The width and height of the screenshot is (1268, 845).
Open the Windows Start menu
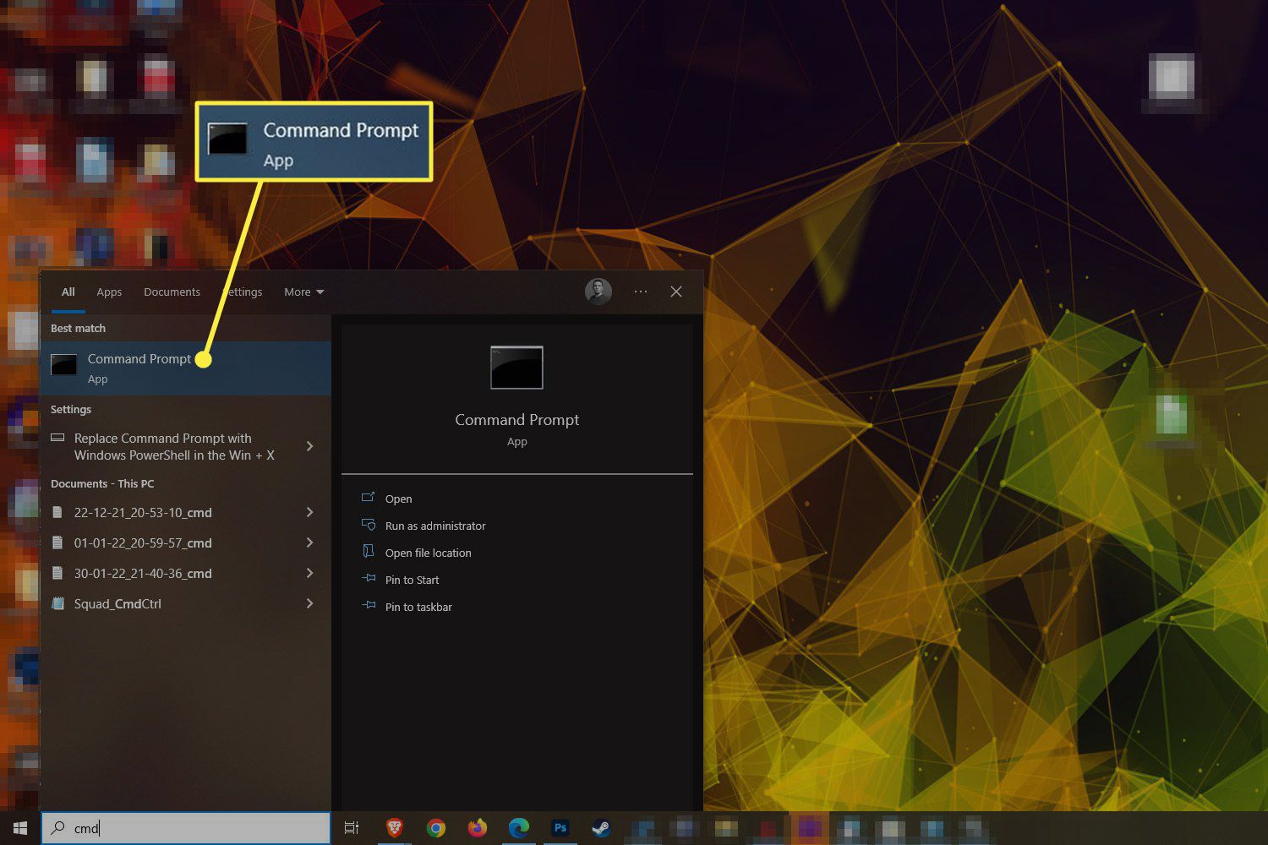pos(20,828)
